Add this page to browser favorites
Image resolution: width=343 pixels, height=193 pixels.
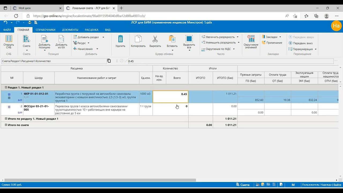pos(295,16)
